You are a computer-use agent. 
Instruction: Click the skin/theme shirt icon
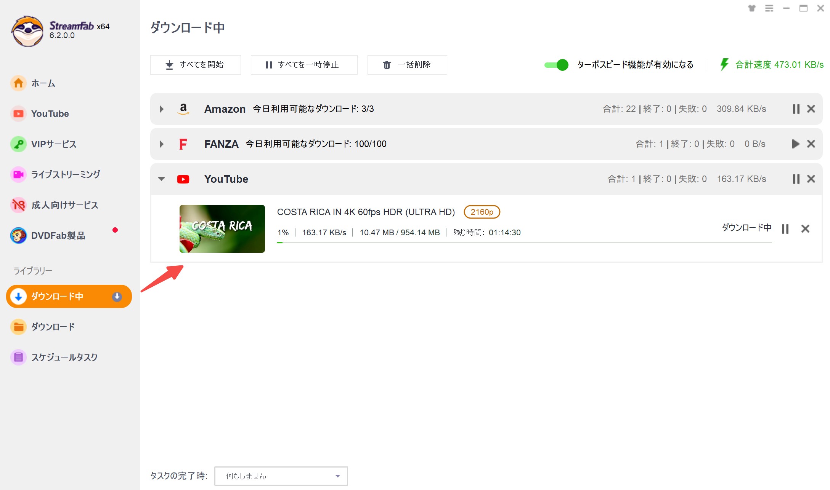[751, 8]
